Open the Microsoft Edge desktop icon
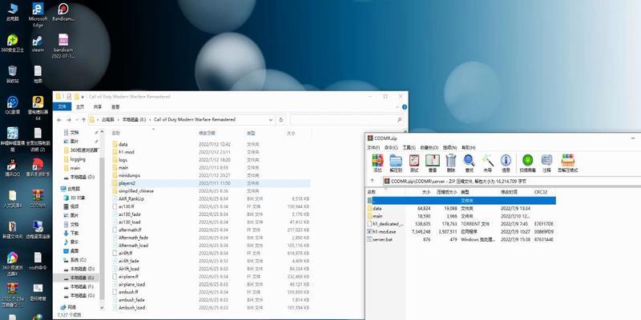The width and height of the screenshot is (641, 320). [38, 9]
